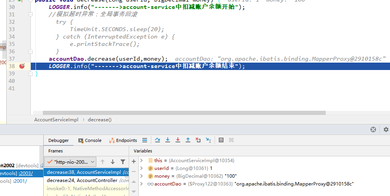Select frame decrease:38, AccountServiceImpl

tap(86, 172)
